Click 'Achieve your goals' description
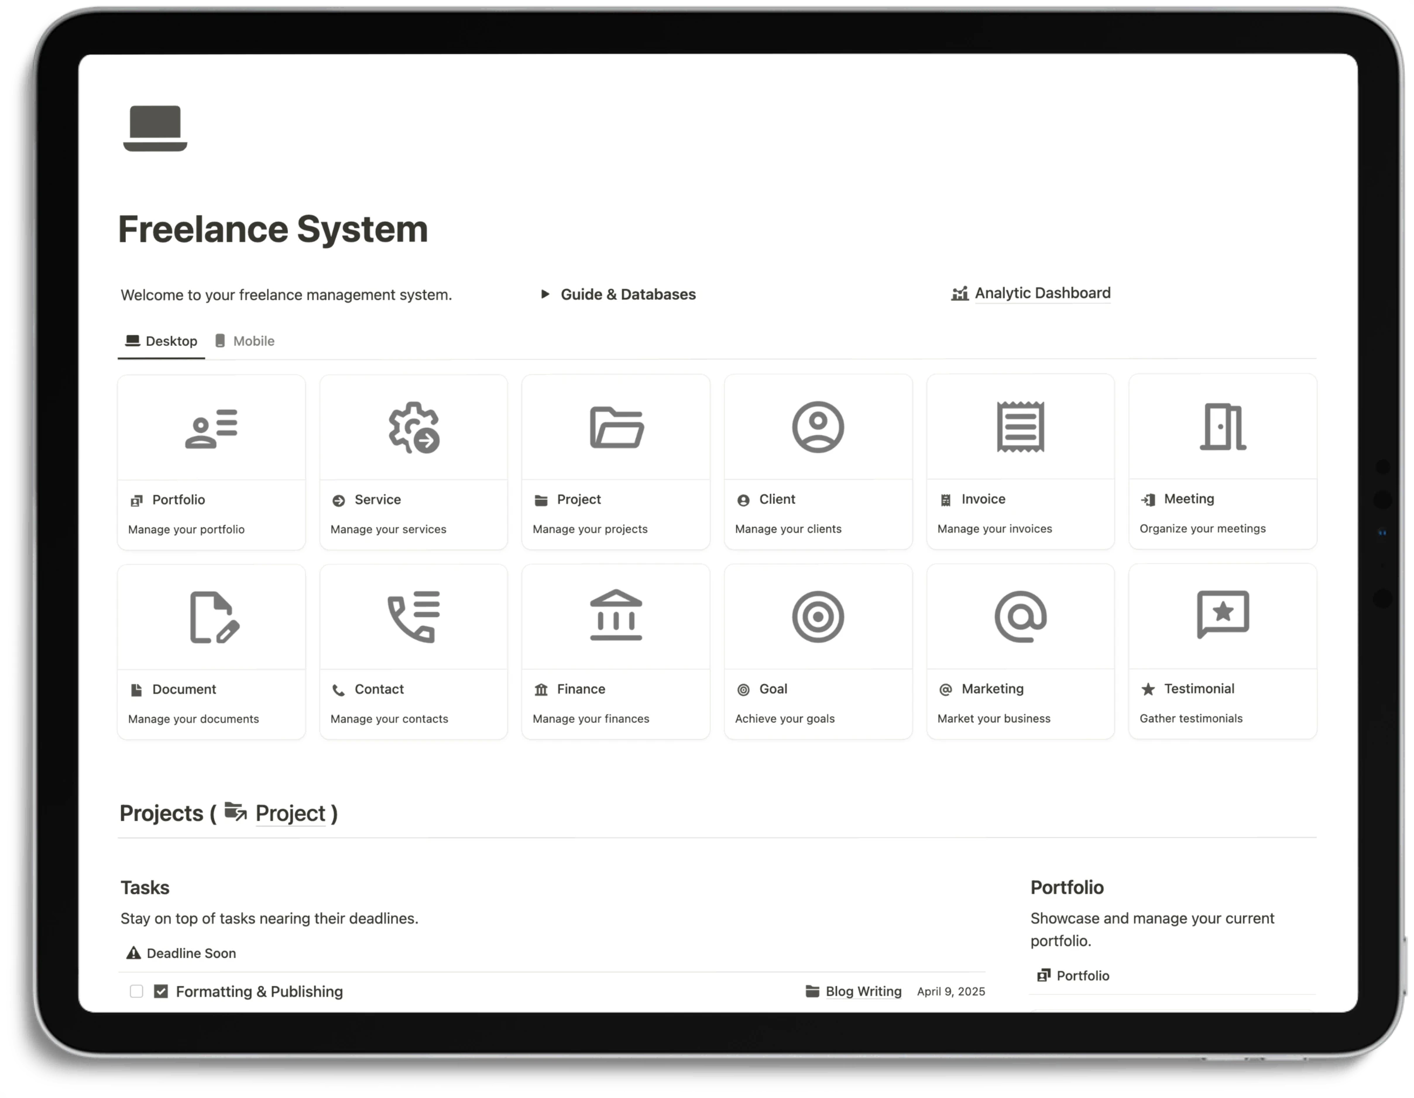Screen dimensions: 1414x1098 [x=785, y=719]
